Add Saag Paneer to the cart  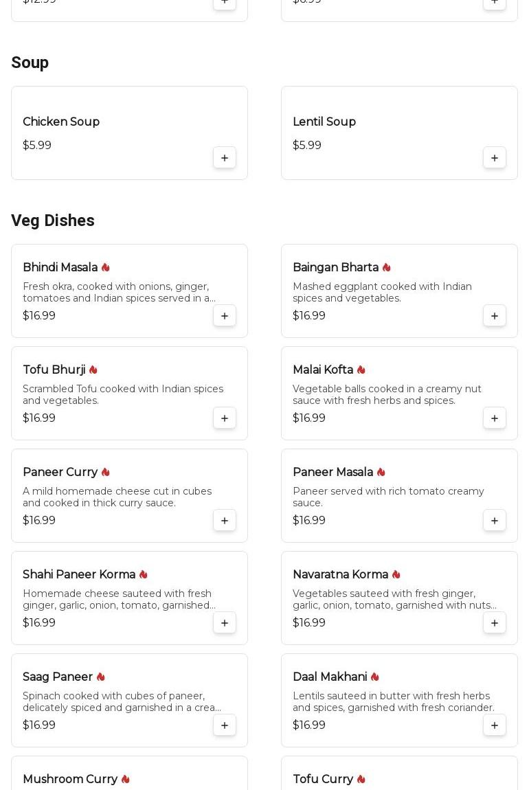[225, 725]
